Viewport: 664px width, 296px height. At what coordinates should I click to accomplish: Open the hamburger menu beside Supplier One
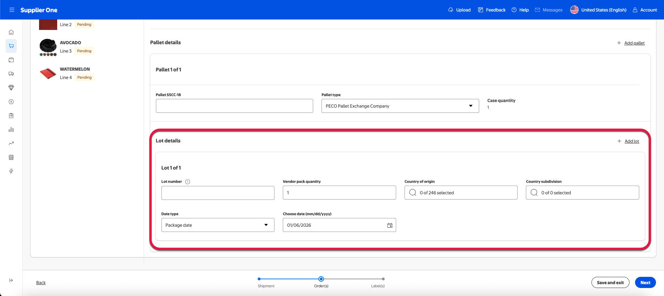click(x=12, y=10)
